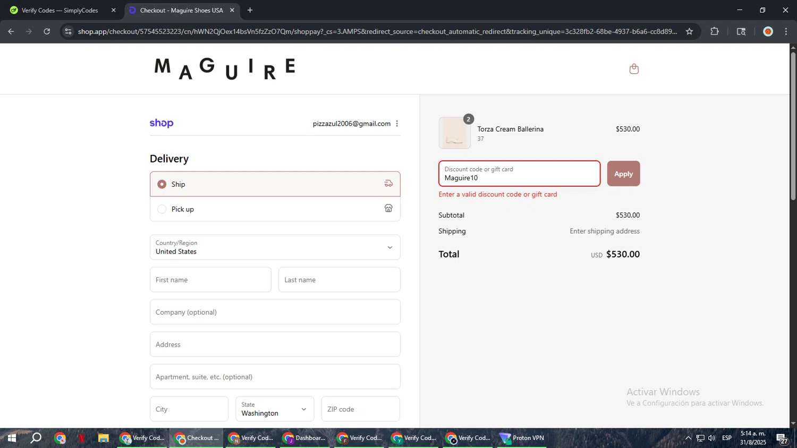
Task: Open the network icon in system tray
Action: [700, 438]
